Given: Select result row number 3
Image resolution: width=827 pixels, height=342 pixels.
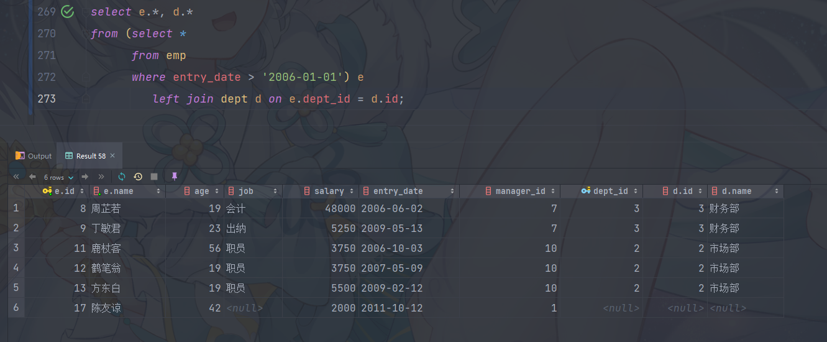Looking at the screenshot, I should pyautogui.click(x=16, y=248).
